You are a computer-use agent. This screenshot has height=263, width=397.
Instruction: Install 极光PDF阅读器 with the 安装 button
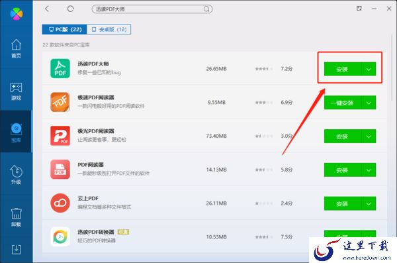pyautogui.click(x=342, y=136)
